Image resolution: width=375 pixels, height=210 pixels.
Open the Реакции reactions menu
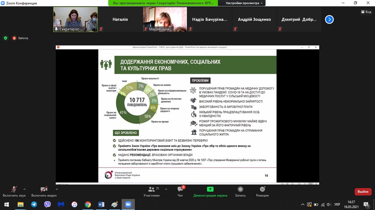pos(262,191)
